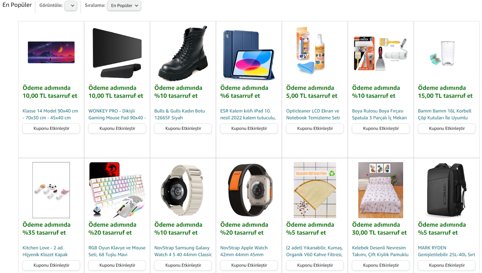482x273 pixels.
Task: Open Kitchen Love Hijyenik Klozet Kapak link
Action: click(45, 251)
